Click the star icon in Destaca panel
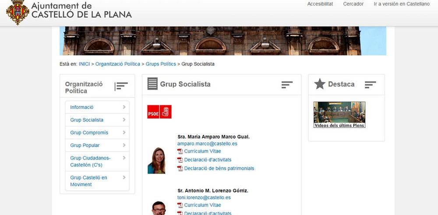438x215 pixels. 320,84
